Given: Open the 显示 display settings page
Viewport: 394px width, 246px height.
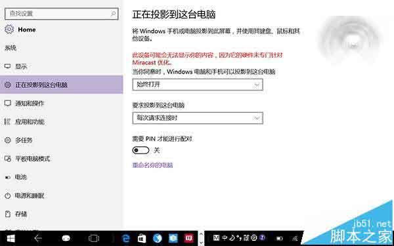Looking at the screenshot, I should (x=62, y=66).
